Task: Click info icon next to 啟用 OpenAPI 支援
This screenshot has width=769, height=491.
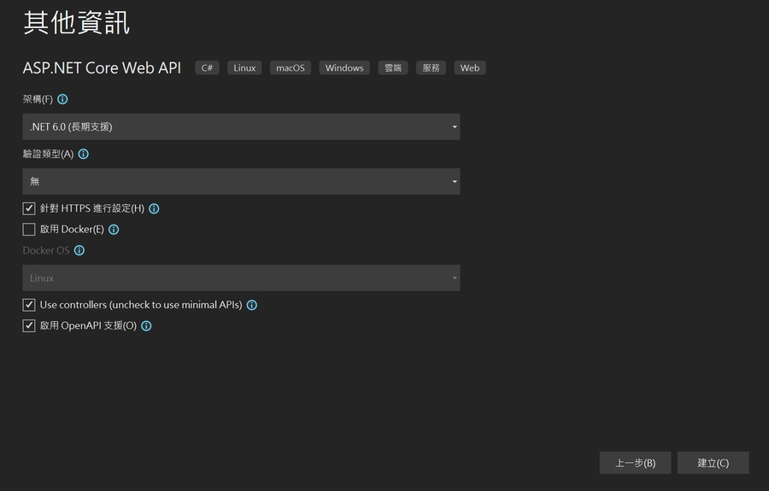Action: click(x=146, y=326)
